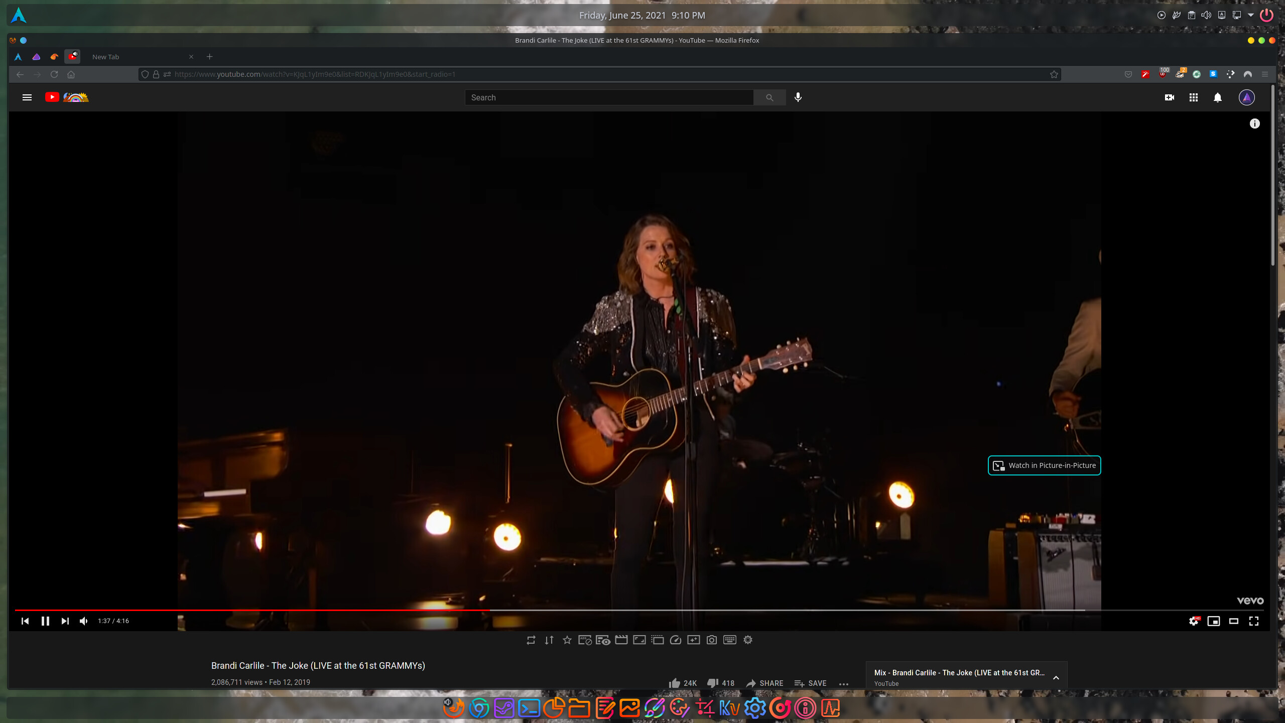
Task: Open the notifications bell
Action: coord(1218,97)
